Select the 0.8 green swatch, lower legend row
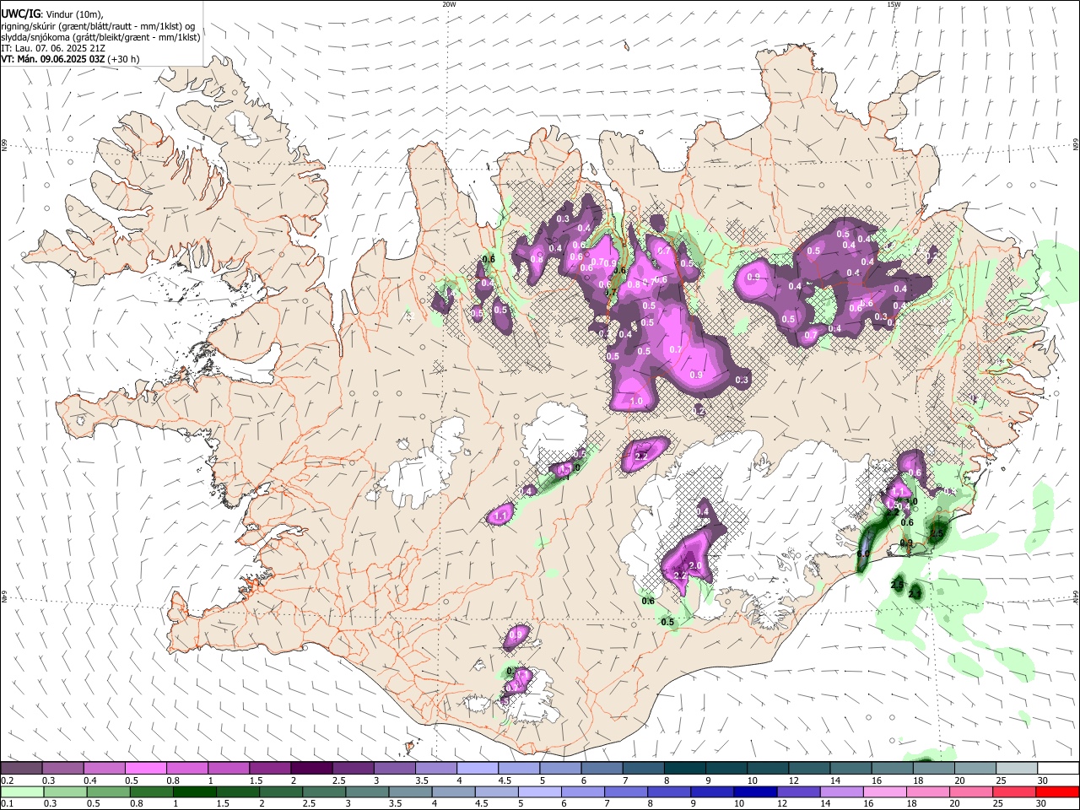Image resolution: width=1080 pixels, height=810 pixels. tap(152, 792)
